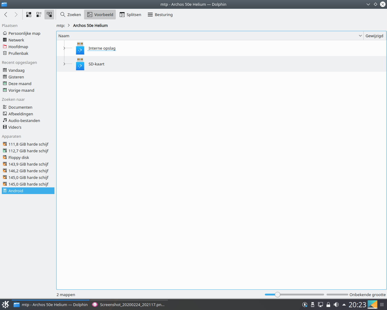387x310 pixels.
Task: Expand the SD-kaart folder
Action: [64, 64]
